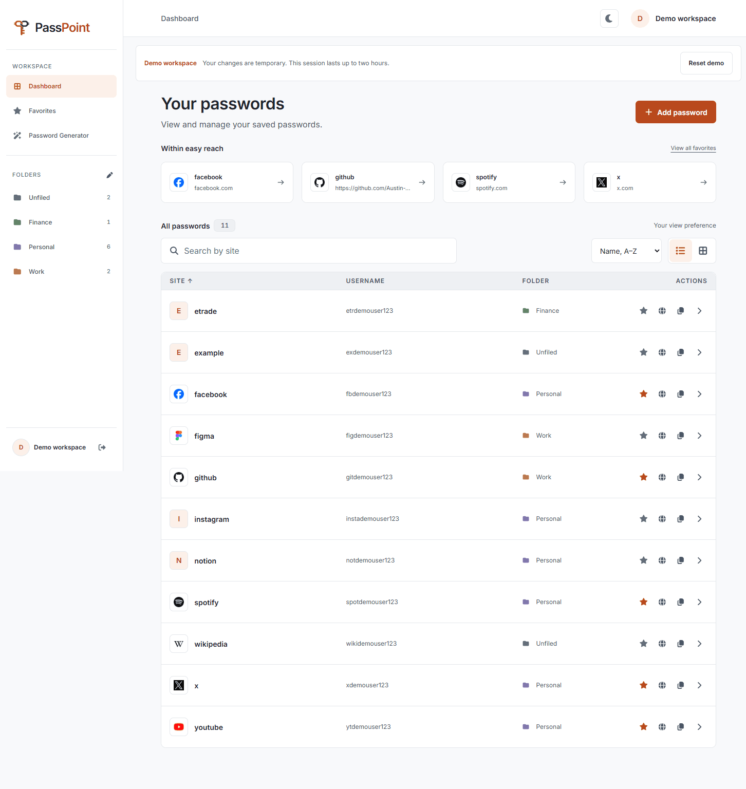Click the facebook logo in table row

coord(179,394)
